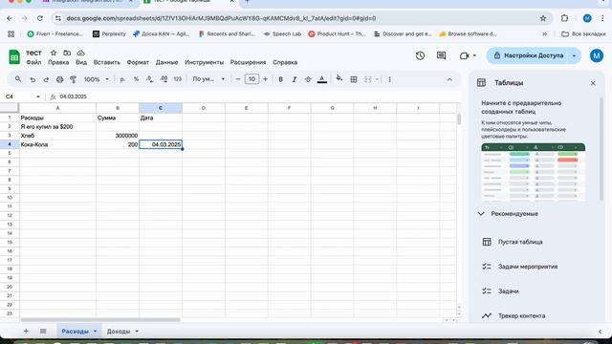Click the name box showing C4

[23, 97]
